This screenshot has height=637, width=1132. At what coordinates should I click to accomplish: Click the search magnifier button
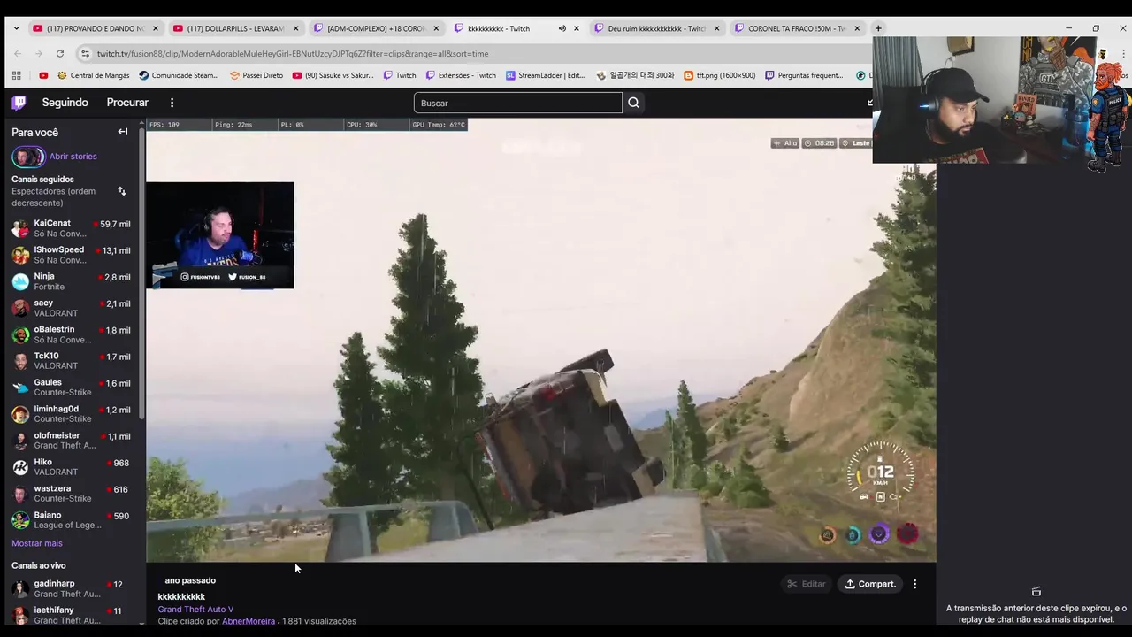pos(633,103)
